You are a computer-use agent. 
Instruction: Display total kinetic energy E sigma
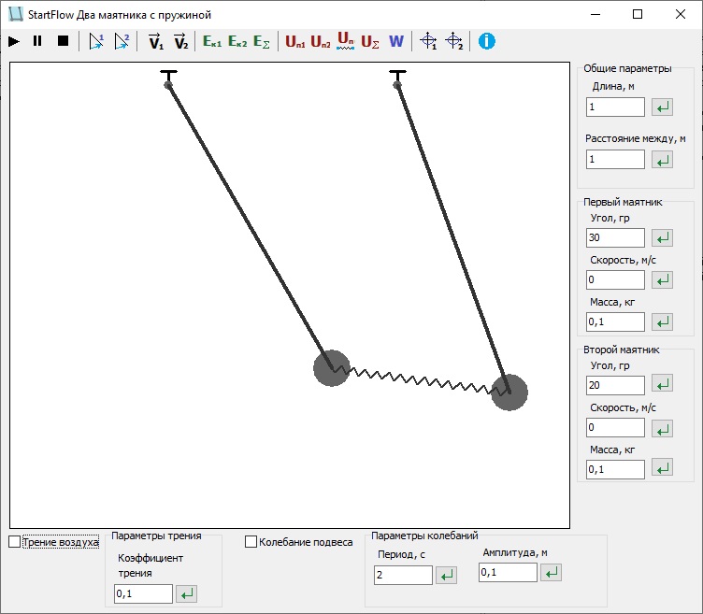[262, 42]
